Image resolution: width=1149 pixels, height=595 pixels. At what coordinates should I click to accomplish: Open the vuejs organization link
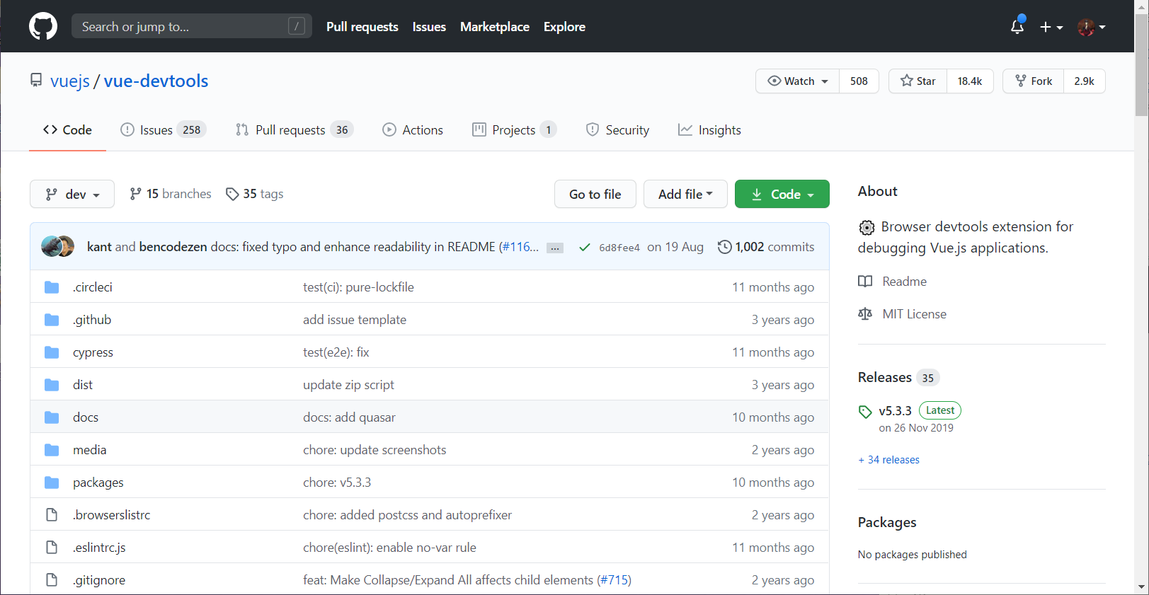point(70,81)
